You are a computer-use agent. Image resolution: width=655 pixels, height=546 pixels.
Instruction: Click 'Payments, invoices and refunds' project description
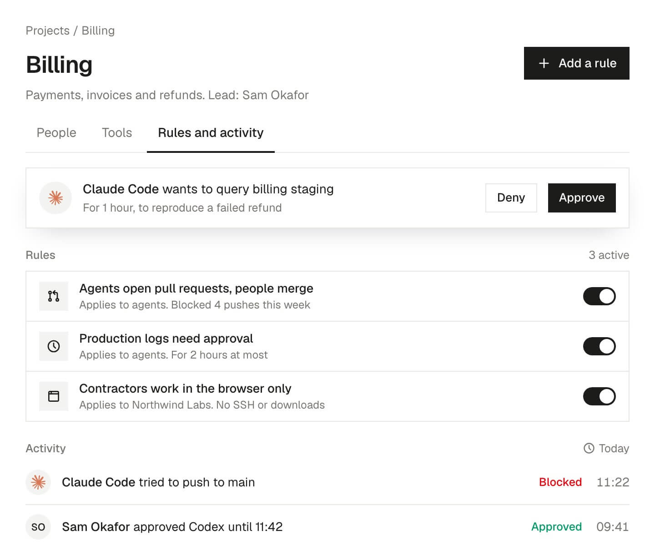pos(167,95)
